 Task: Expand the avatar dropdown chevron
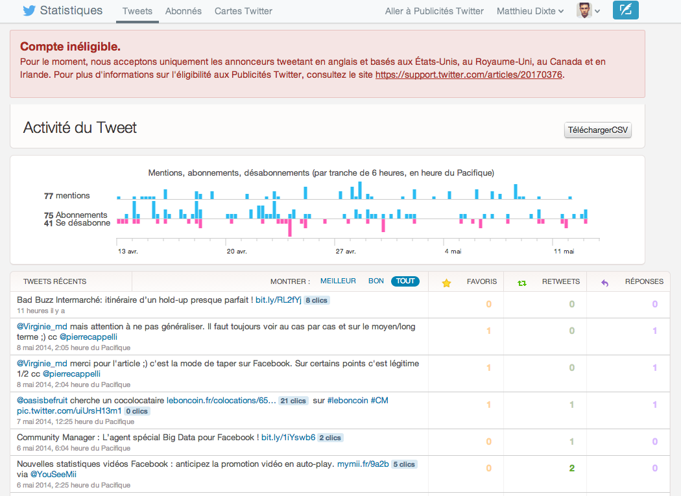point(597,11)
